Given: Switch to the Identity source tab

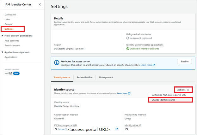Looking at the screenshot, I should tap(62, 77).
